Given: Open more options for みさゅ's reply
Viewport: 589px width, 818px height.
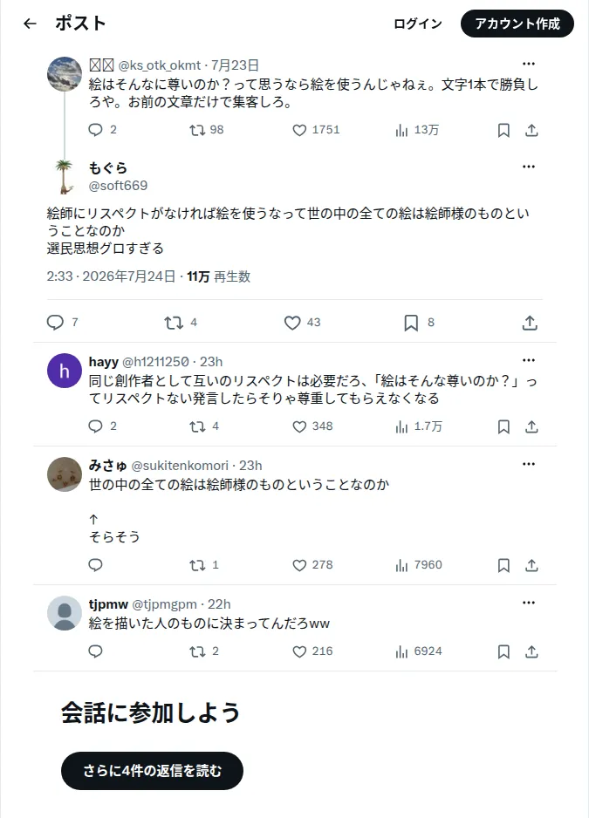Looking at the screenshot, I should [529, 464].
